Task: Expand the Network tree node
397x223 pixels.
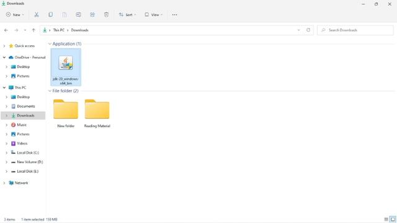Action: click(4, 183)
